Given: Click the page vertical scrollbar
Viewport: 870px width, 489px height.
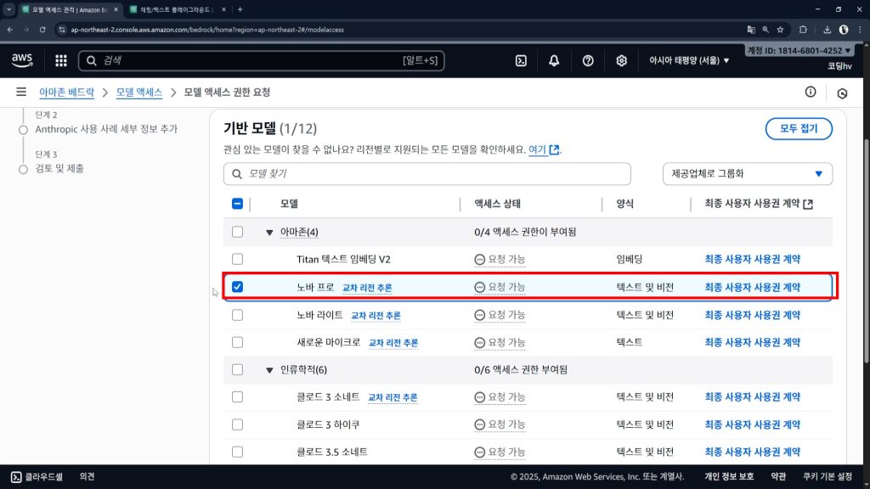Looking at the screenshot, I should (x=867, y=250).
